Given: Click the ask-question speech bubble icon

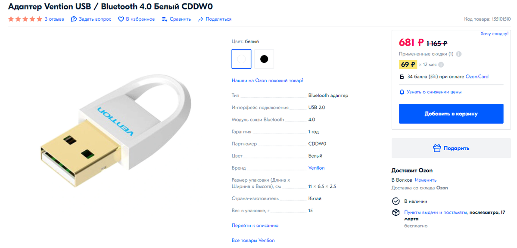Looking at the screenshot, I should (74, 19).
